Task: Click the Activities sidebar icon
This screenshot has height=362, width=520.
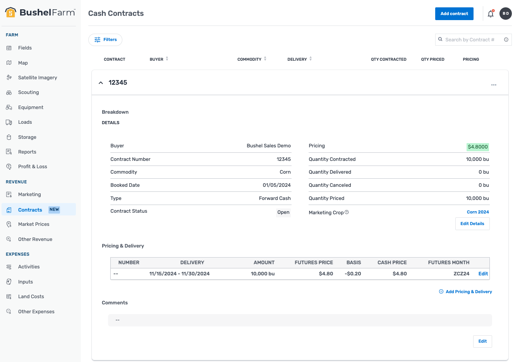Action: click(x=9, y=267)
